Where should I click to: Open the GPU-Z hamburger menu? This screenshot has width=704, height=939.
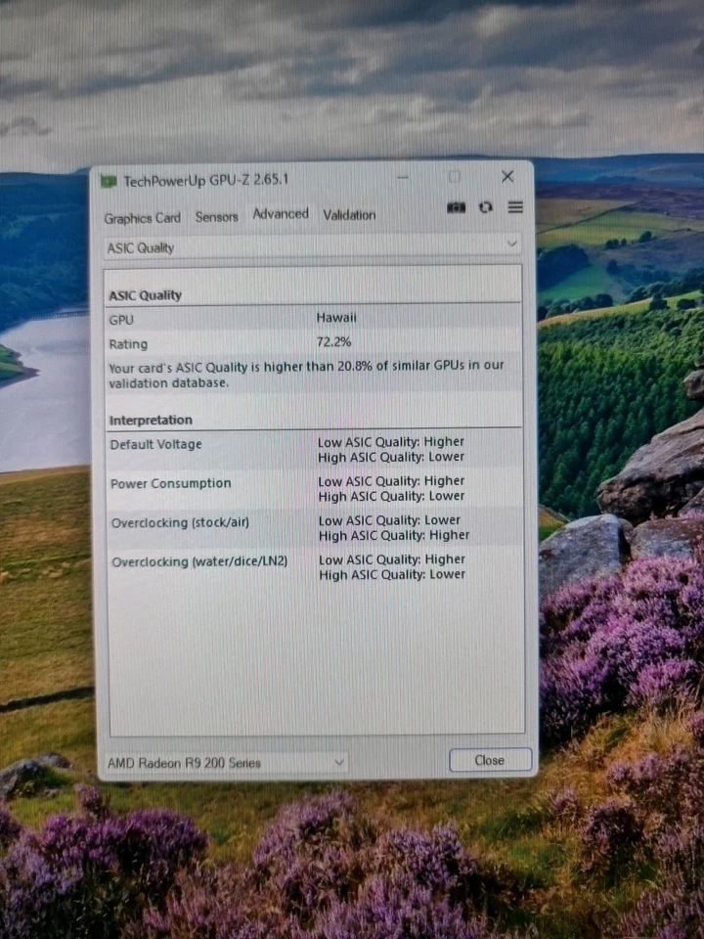point(515,207)
